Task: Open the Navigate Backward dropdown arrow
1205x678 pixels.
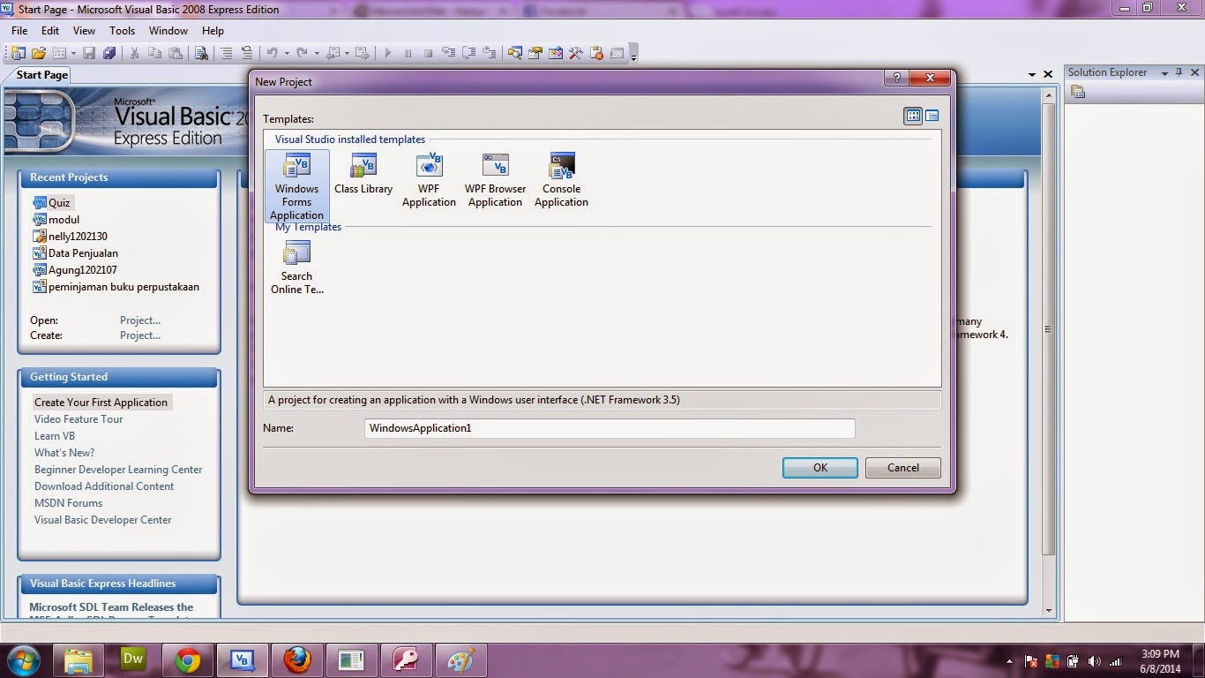Action: pos(347,53)
